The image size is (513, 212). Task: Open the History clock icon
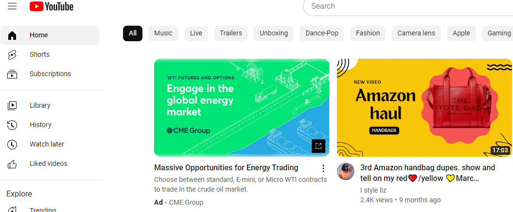coord(12,125)
